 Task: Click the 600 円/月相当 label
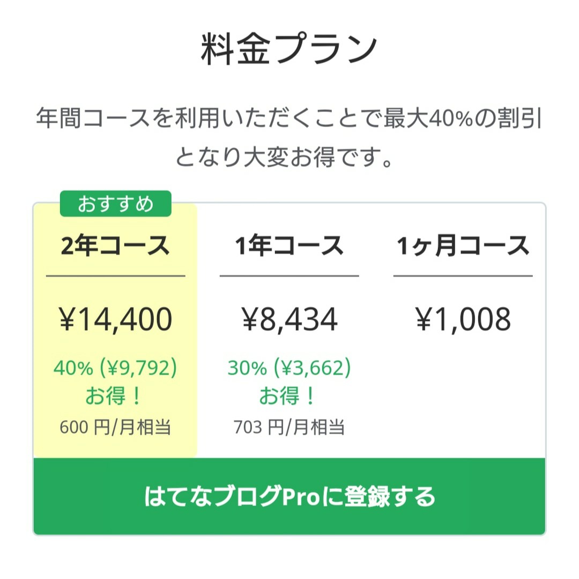point(115,427)
